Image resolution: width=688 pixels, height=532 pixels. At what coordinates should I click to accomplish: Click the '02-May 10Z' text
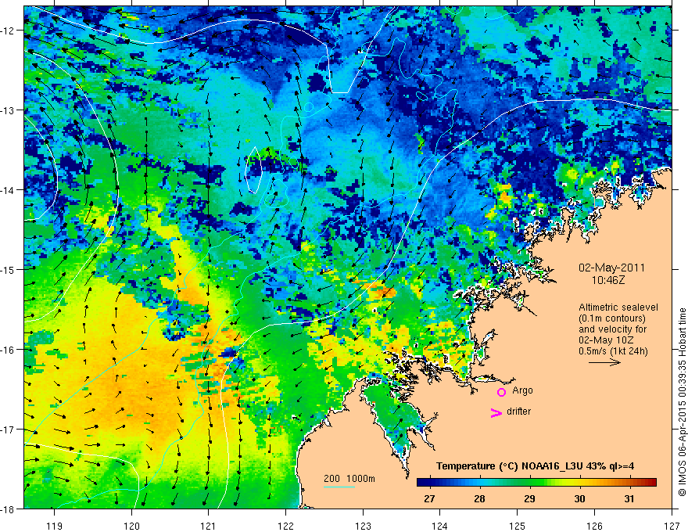605,340
